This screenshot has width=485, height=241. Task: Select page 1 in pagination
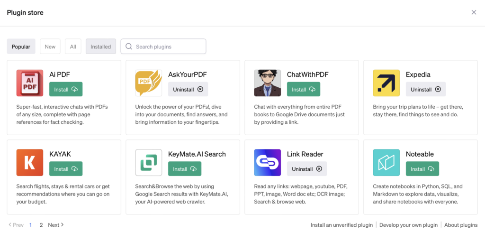point(31,225)
